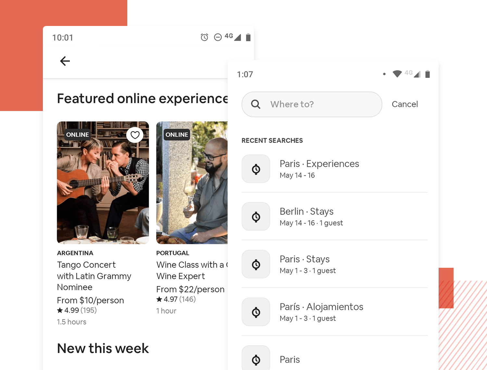Screen dimensions: 487x370
Task: Tap the battery icon in 1:07 screen
Action: point(428,74)
